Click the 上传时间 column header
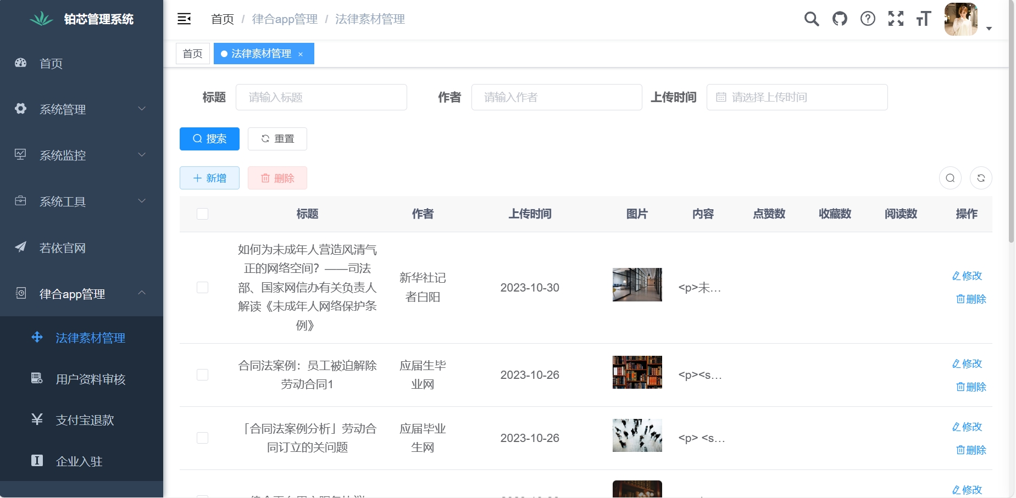1016x498 pixels. (x=530, y=214)
